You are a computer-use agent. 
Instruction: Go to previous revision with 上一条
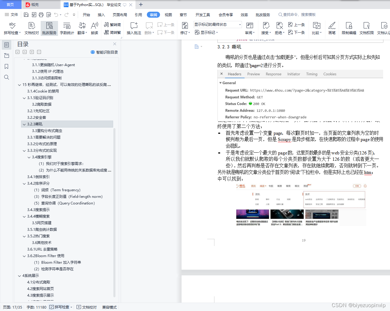pyautogui.click(x=296, y=25)
